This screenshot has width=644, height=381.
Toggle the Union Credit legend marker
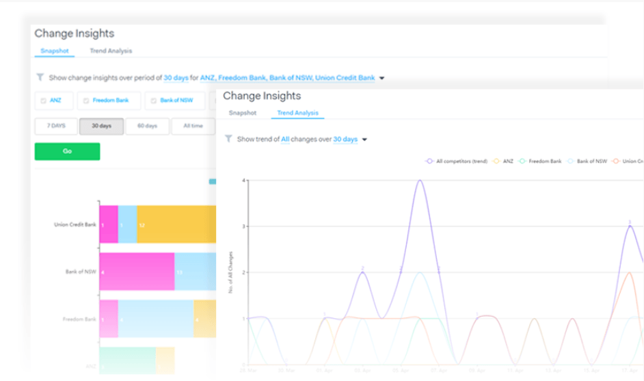(x=616, y=161)
